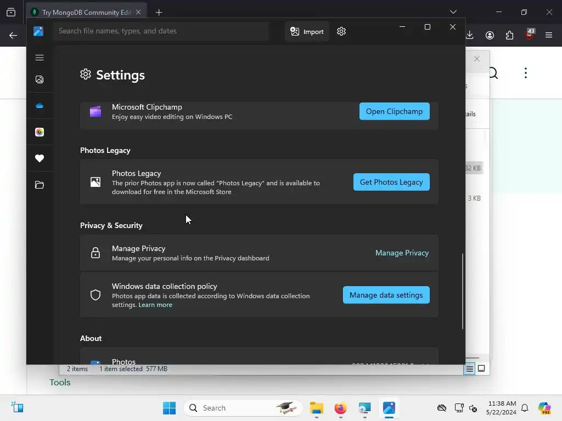Open the hamburger navigation menu in Photos
Screen dimensions: 562x421
click(40, 58)
